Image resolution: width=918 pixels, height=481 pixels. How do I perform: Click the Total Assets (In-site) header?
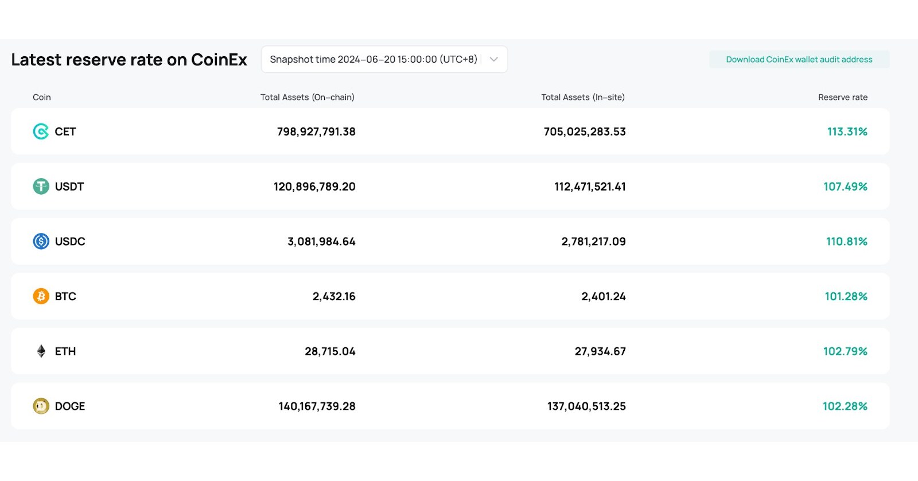coord(582,98)
